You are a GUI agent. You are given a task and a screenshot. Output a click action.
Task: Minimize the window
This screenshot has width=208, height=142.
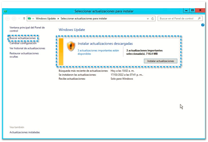click(x=186, y=10)
